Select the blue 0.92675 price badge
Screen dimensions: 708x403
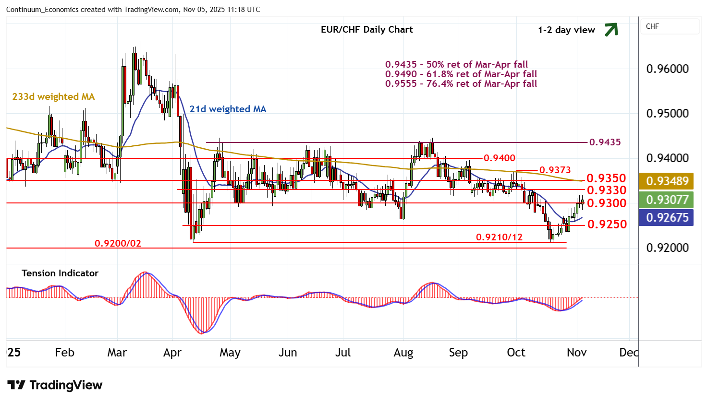[x=667, y=218]
